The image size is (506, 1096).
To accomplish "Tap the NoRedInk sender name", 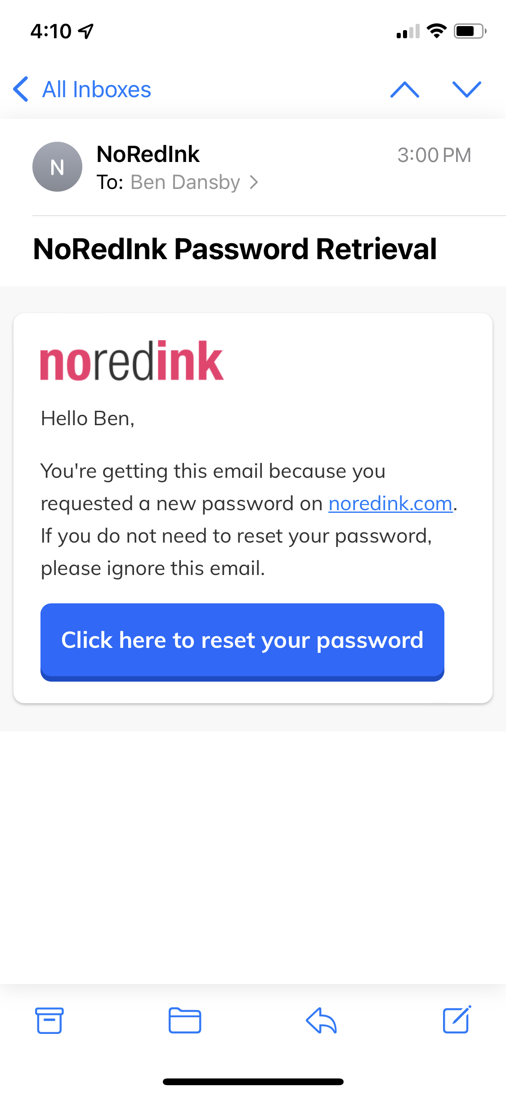I will point(148,154).
